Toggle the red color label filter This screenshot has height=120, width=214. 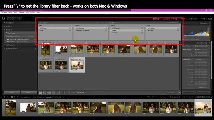(183, 97)
